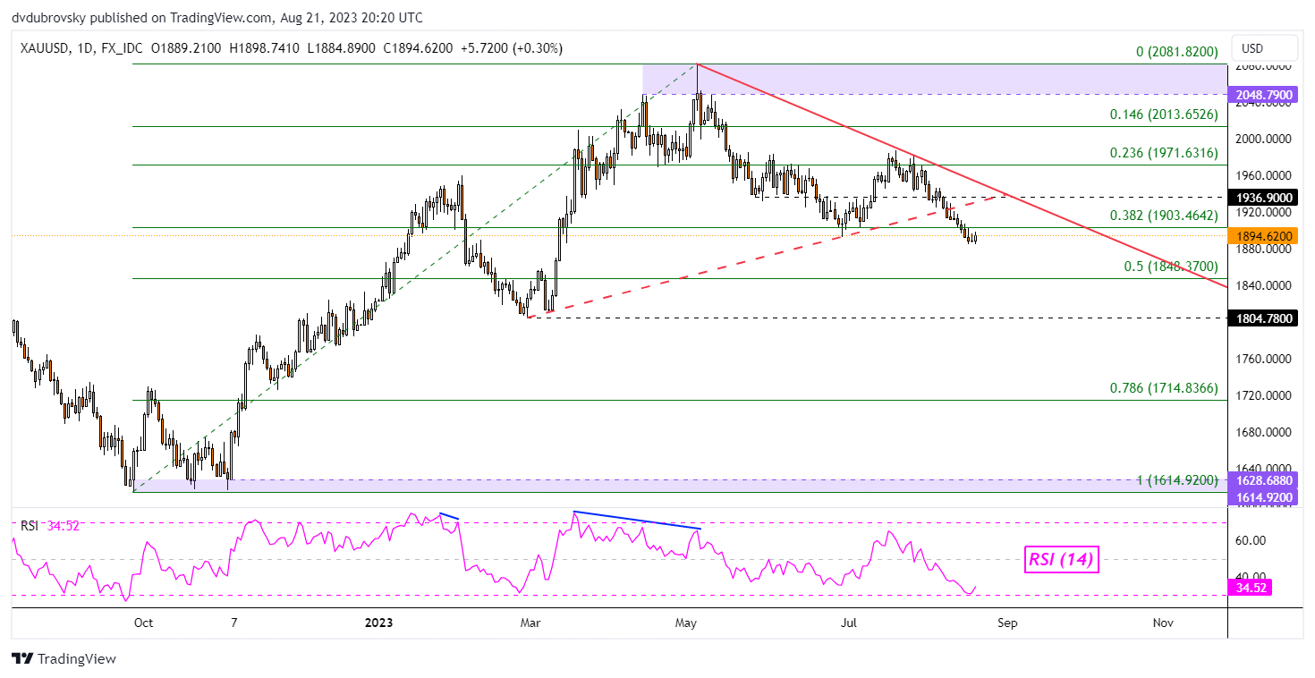Select Fibonacci 0.786 (1714.8366) label
The height and width of the screenshot is (678, 1315).
point(1164,388)
